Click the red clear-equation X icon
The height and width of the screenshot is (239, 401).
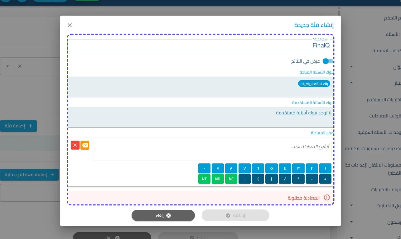[75, 145]
